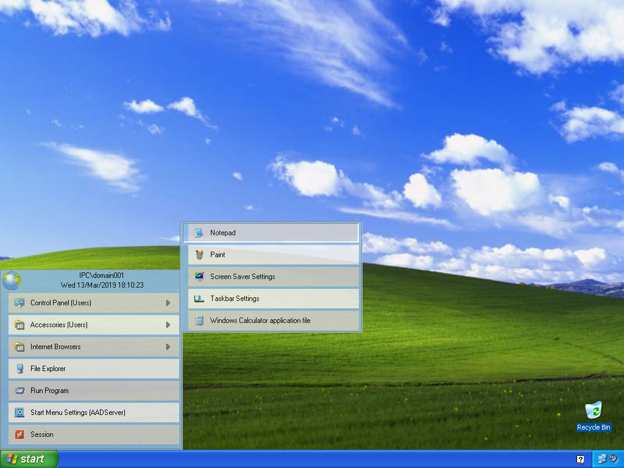Click the Paint brushes icon
Viewport: 624px width, 468px height.
click(199, 255)
